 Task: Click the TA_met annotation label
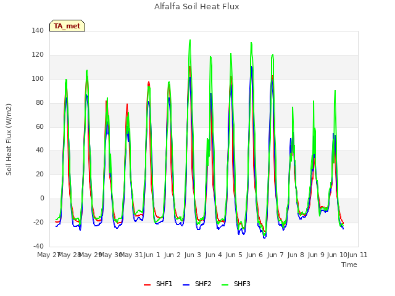pyautogui.click(x=67, y=26)
